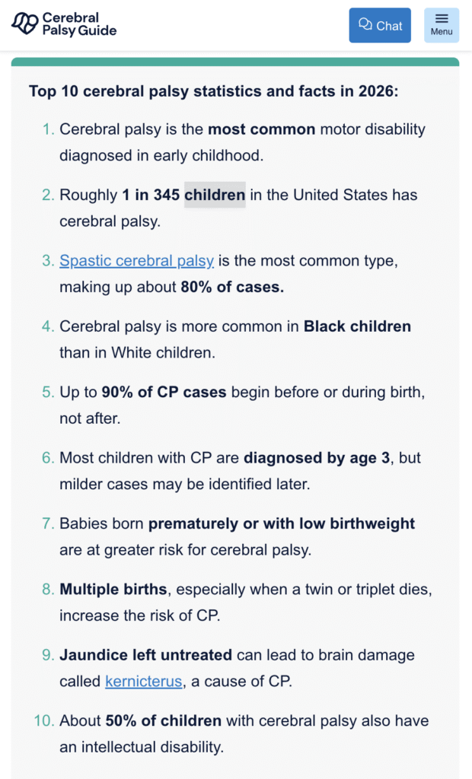The image size is (472, 779).
Task: Click list number 1 in the fact list
Action: [x=47, y=129]
